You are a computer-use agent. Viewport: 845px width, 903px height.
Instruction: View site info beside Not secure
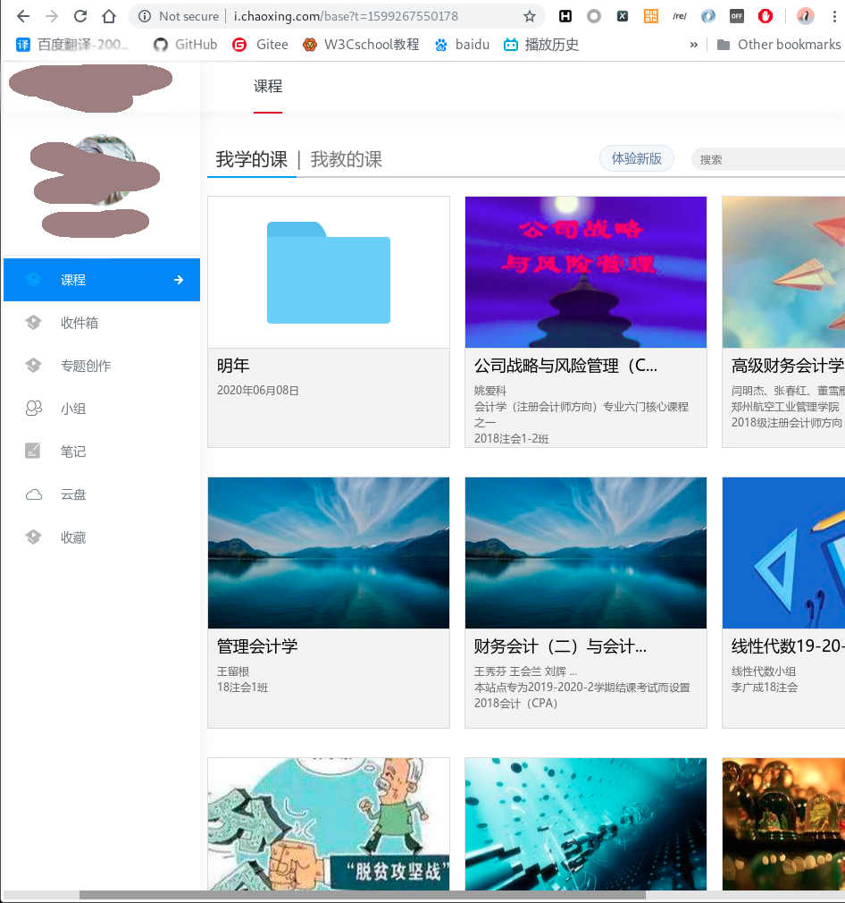point(145,16)
